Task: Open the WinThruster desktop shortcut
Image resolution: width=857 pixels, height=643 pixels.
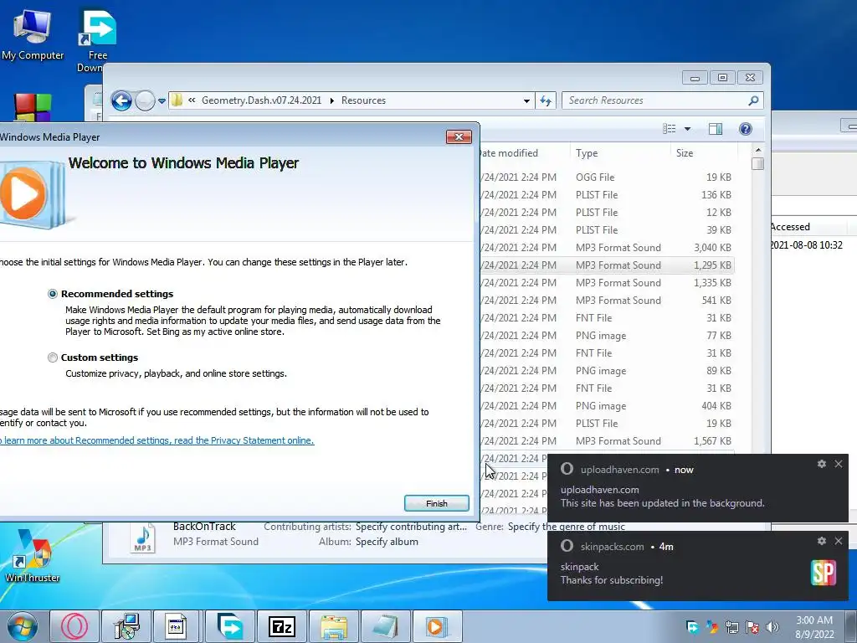Action: pyautogui.click(x=33, y=555)
